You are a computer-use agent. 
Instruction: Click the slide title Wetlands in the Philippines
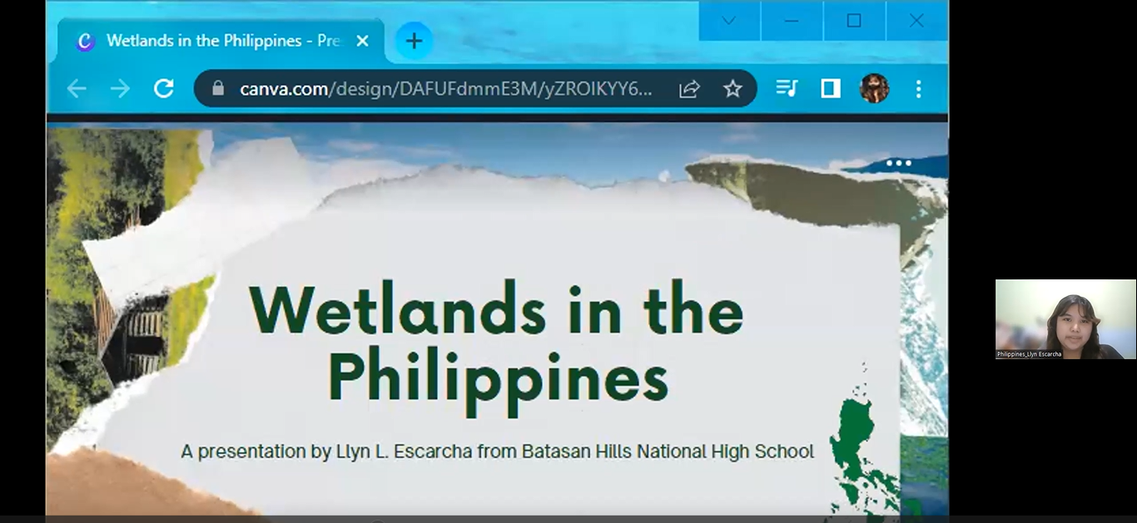pyautogui.click(x=497, y=344)
